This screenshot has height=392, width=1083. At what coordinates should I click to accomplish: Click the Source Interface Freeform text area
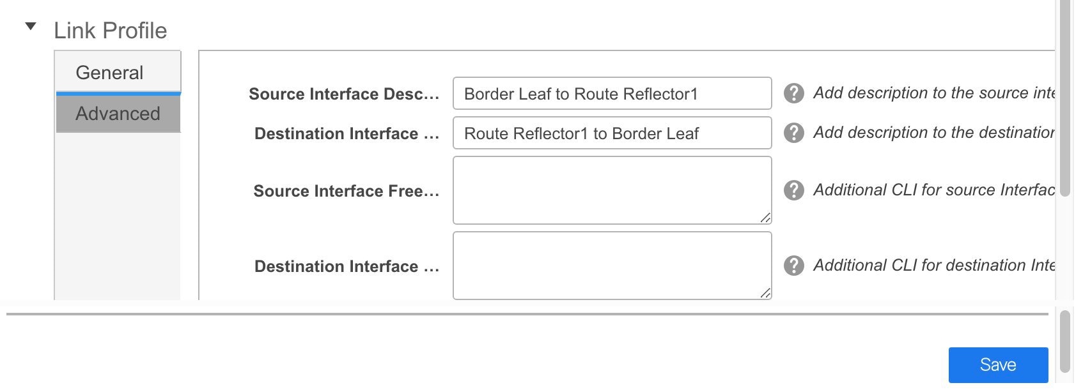tap(612, 190)
